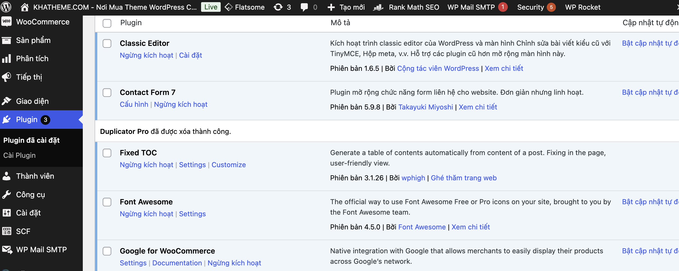This screenshot has height=271, width=679.
Task: Click the Security notification badge showing 5
Action: click(x=551, y=7)
